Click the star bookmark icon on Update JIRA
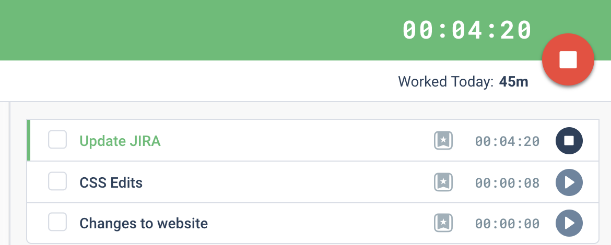 pos(443,140)
